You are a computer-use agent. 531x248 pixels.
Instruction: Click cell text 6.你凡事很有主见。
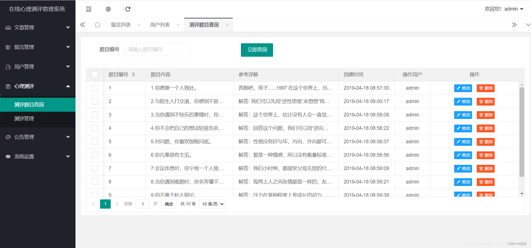pos(171,155)
